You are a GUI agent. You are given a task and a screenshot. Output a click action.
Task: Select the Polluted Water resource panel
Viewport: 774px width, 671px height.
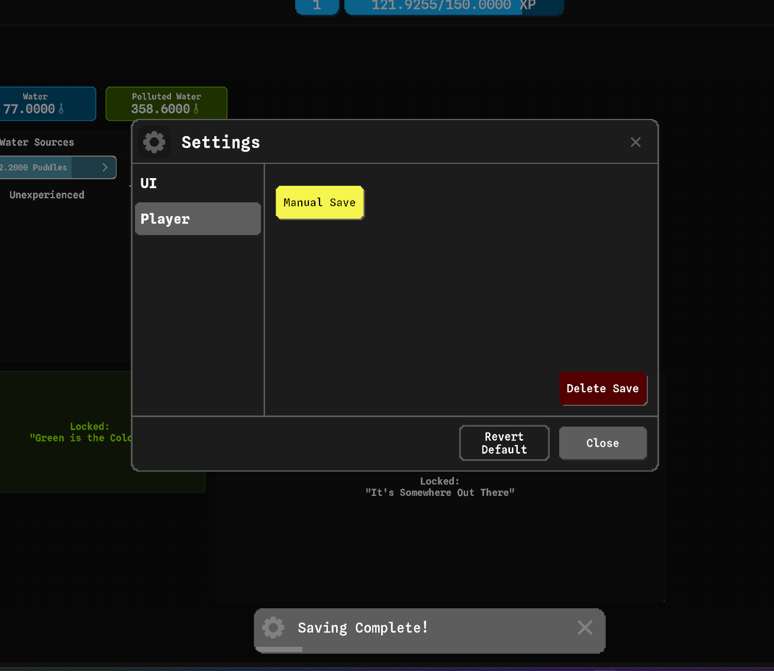[x=166, y=104]
